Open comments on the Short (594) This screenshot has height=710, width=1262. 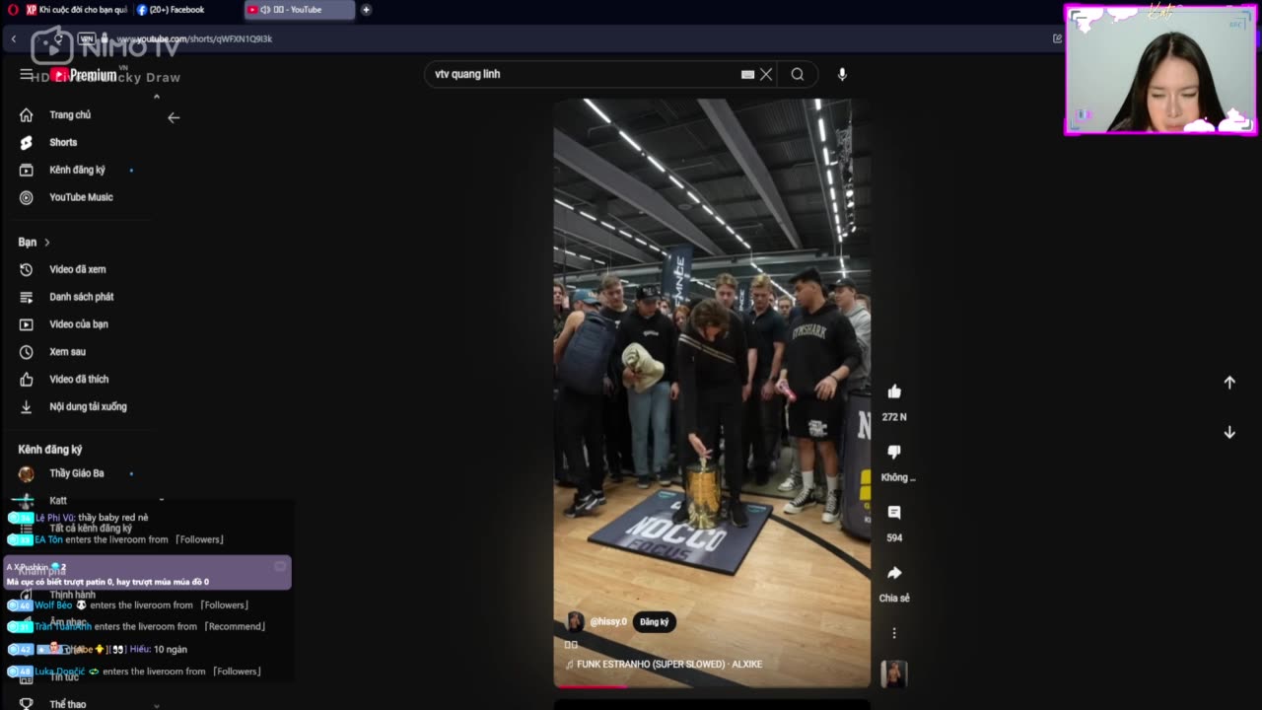point(894,513)
